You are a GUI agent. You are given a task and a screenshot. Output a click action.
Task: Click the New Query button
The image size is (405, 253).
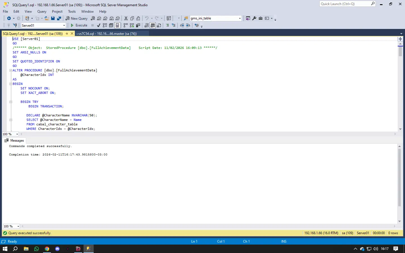(77, 18)
